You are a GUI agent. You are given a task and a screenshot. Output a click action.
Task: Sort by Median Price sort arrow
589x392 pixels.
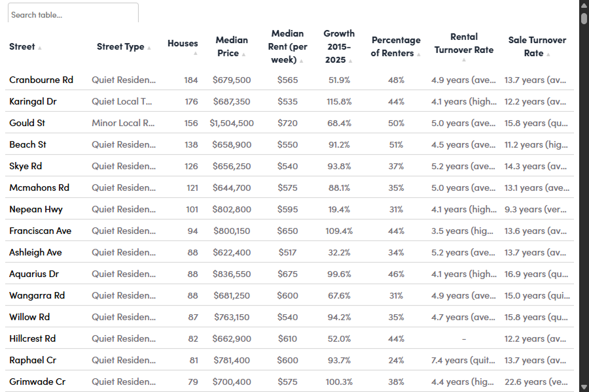(x=243, y=54)
